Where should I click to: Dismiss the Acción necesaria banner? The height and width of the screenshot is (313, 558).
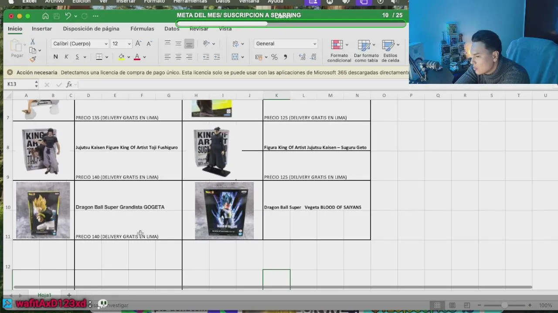coord(10,73)
